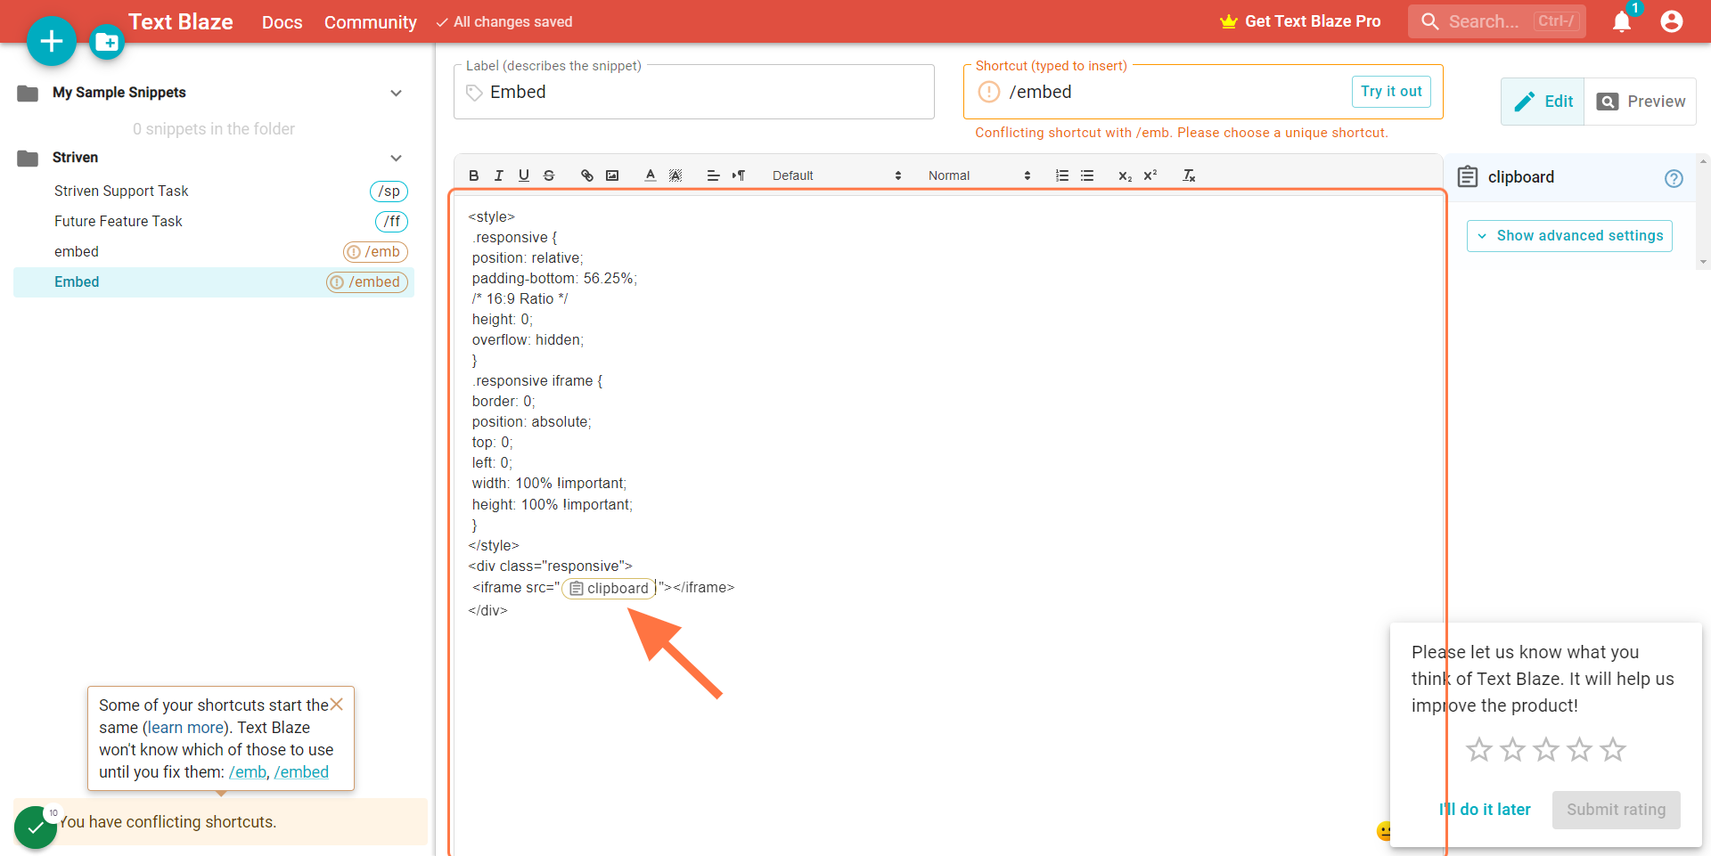Open the Default font dropdown
The image size is (1711, 856).
(837, 175)
